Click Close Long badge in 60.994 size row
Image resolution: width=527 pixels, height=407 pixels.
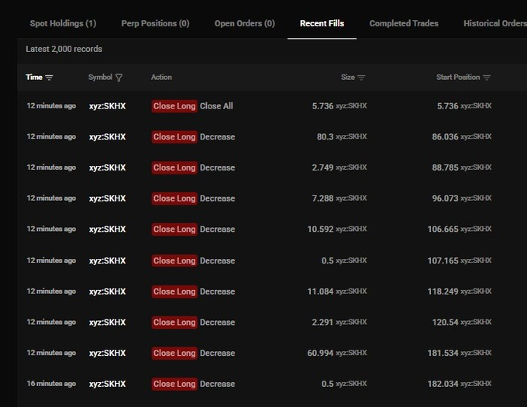tap(174, 354)
